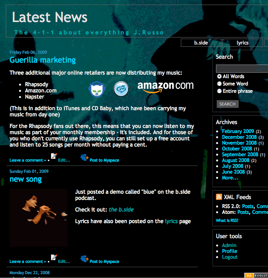Image resolution: width=268 pixels, height=278 pixels.
Task: Open the July 2008 archive
Action: coord(233,166)
